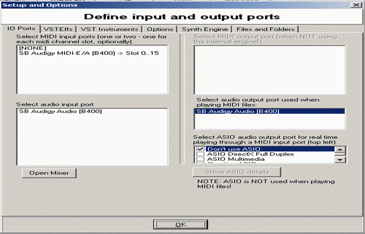Click the Show ASIO details button
The width and height of the screenshot is (365, 234).
pyautogui.click(x=237, y=172)
